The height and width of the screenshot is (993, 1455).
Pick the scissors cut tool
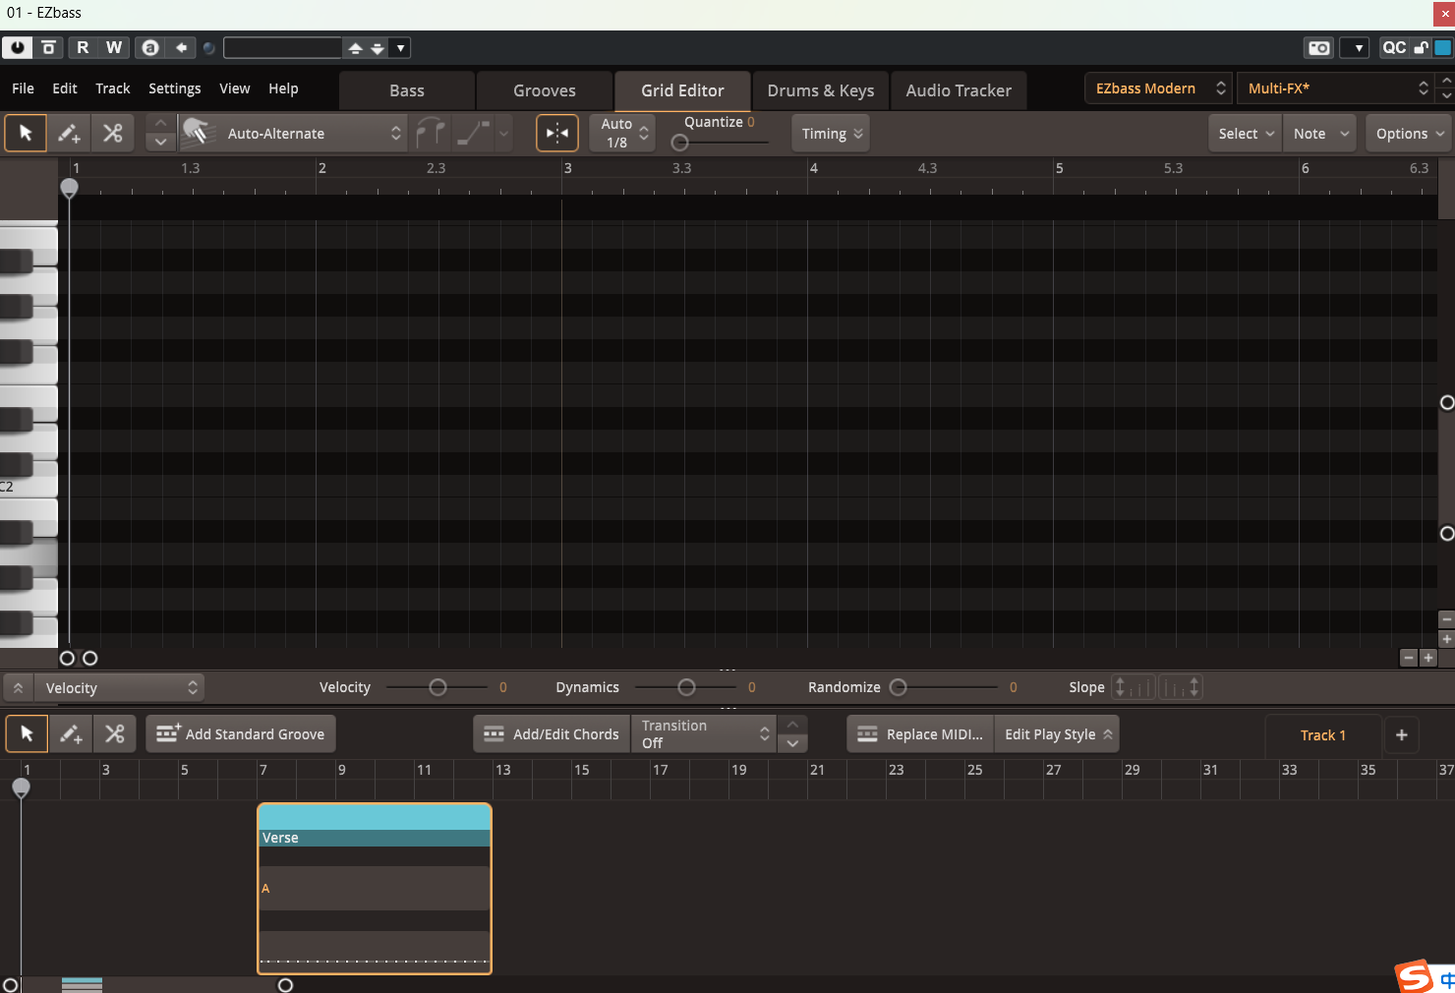[112, 133]
